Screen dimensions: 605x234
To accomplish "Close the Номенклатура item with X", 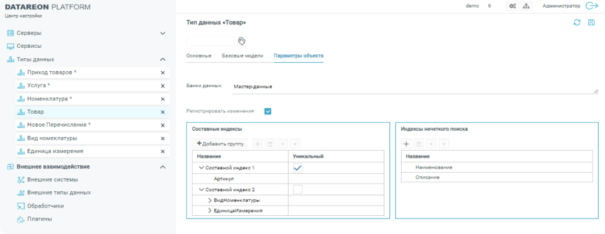I will pos(162,99).
